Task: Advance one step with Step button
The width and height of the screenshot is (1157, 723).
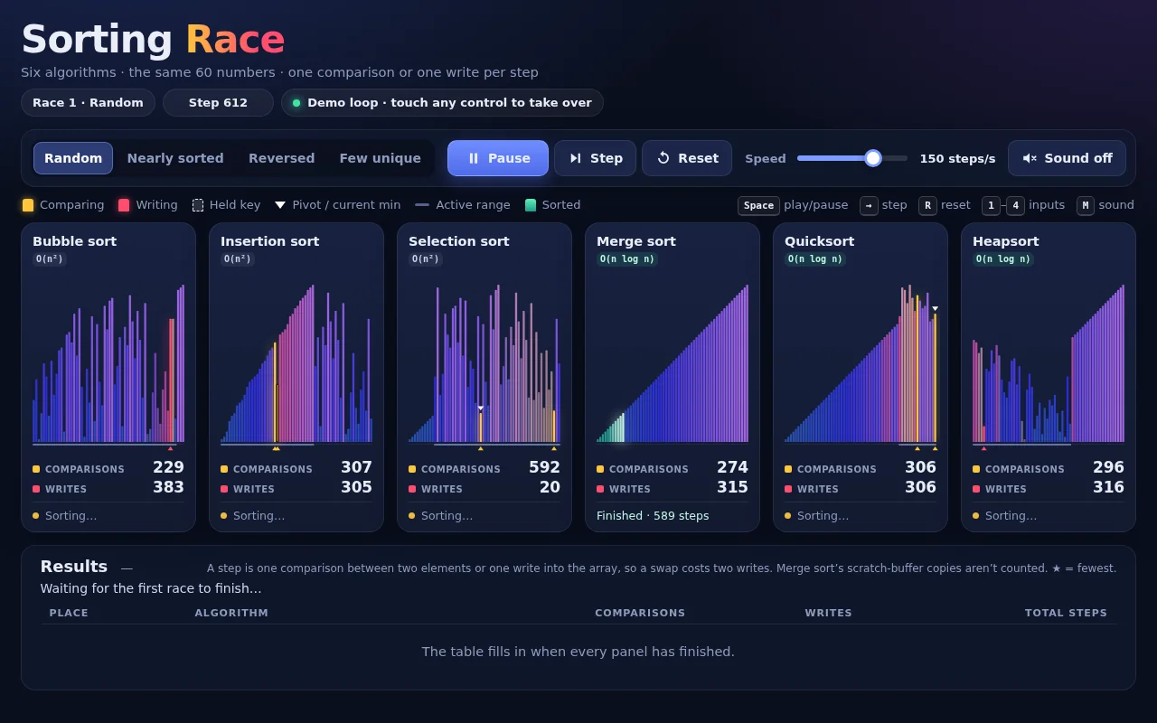Action: click(x=595, y=158)
